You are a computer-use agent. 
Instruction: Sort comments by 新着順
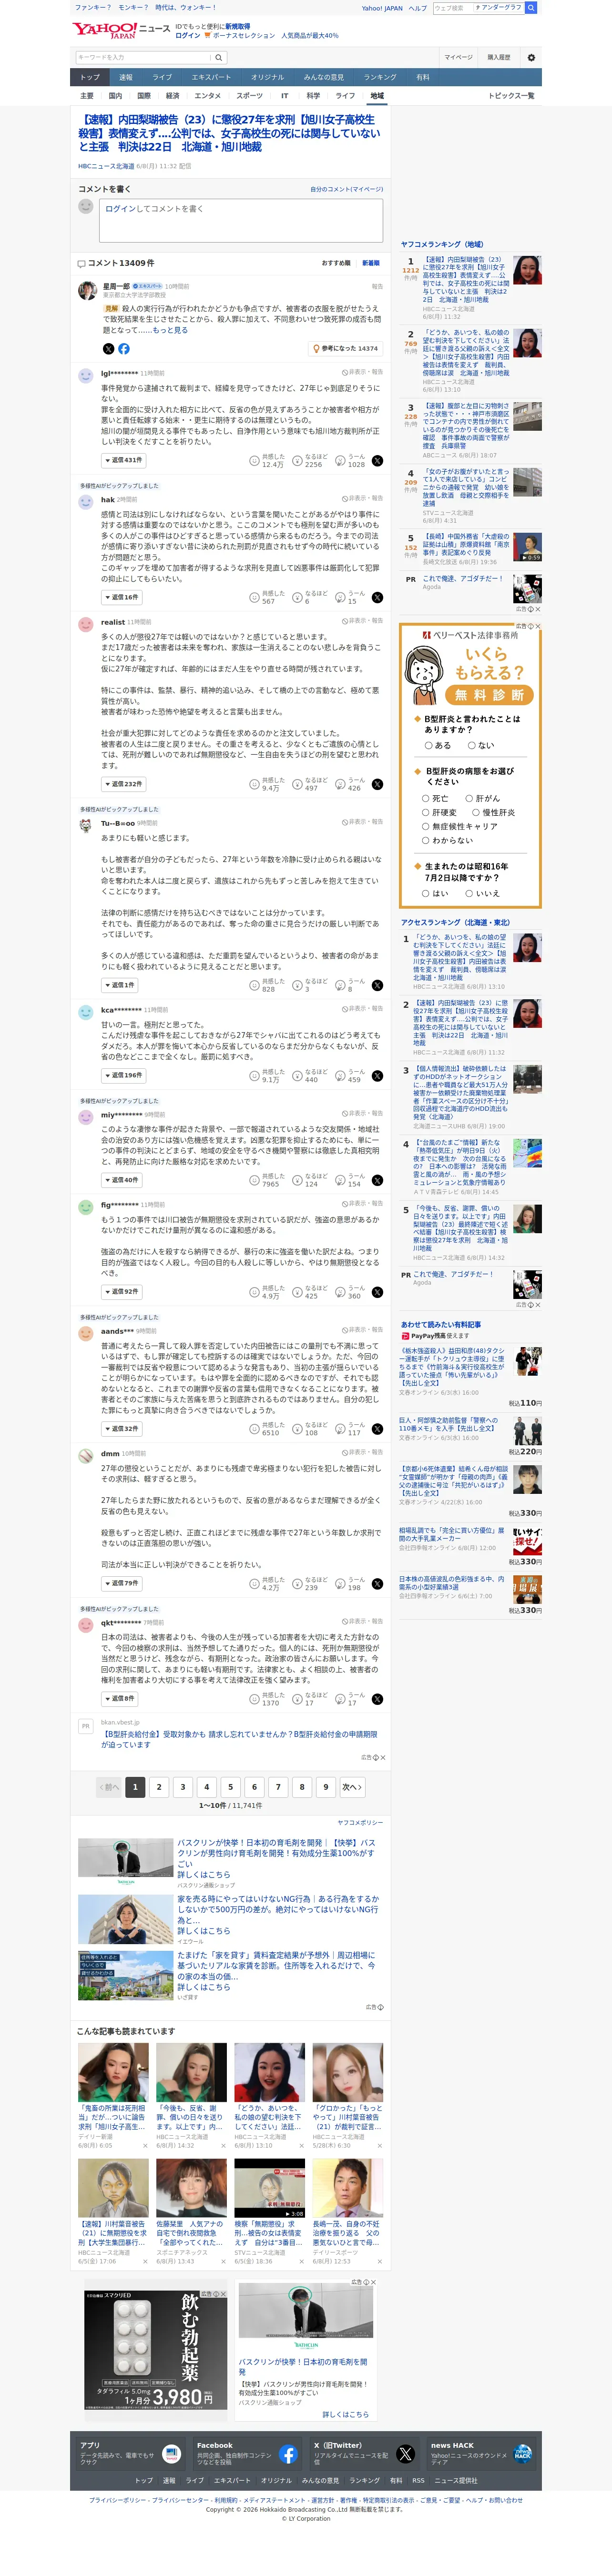370,263
